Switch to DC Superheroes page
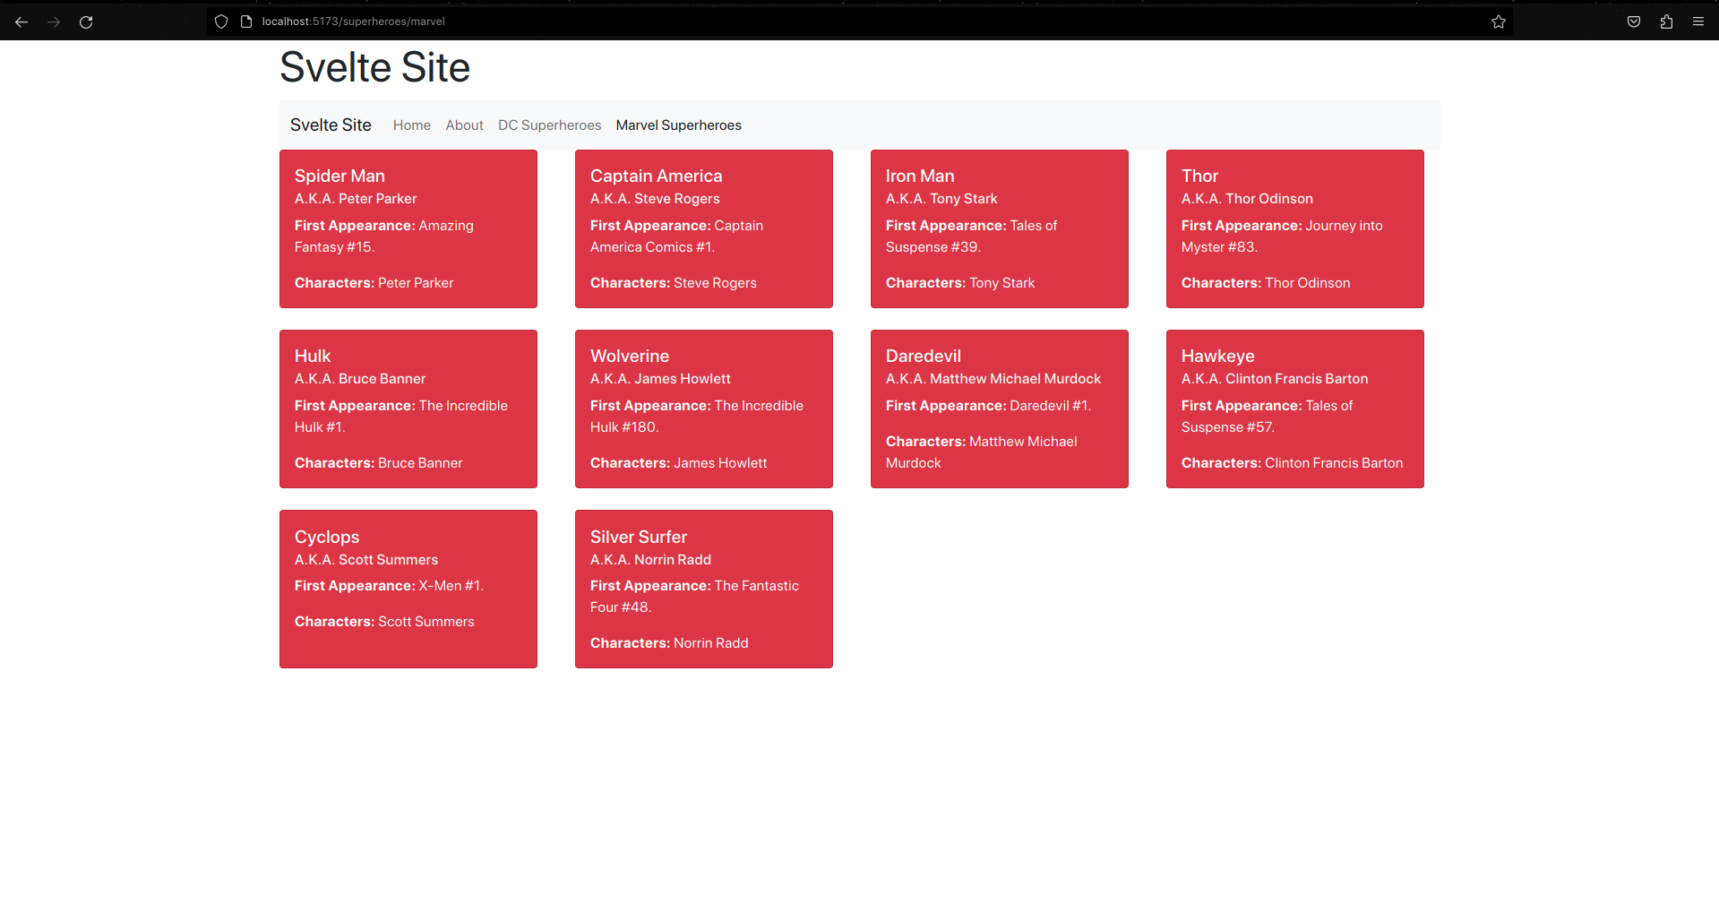Image resolution: width=1719 pixels, height=904 pixels. [x=550, y=125]
